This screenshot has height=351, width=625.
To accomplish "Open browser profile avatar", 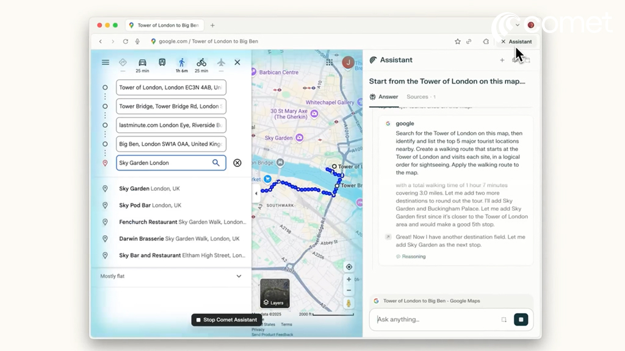I will pyautogui.click(x=531, y=25).
